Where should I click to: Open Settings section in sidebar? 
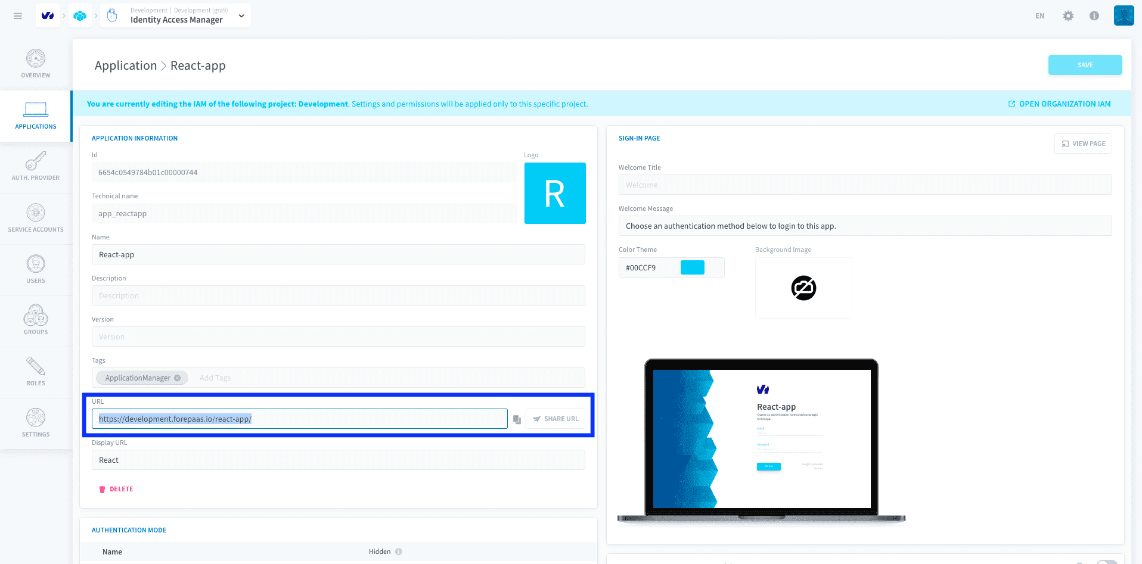[x=36, y=423]
